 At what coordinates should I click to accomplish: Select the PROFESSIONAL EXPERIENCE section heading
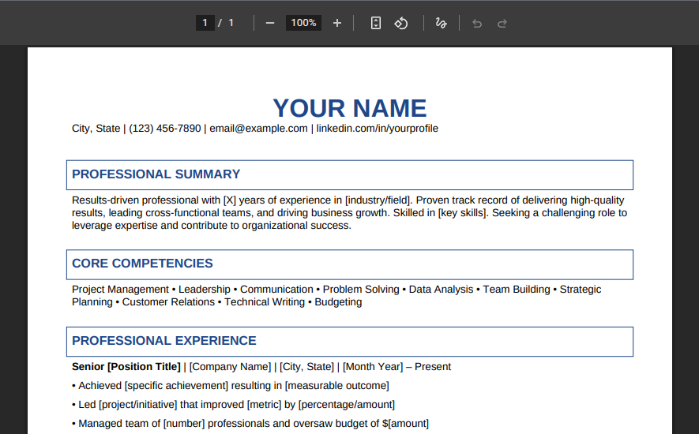(163, 341)
